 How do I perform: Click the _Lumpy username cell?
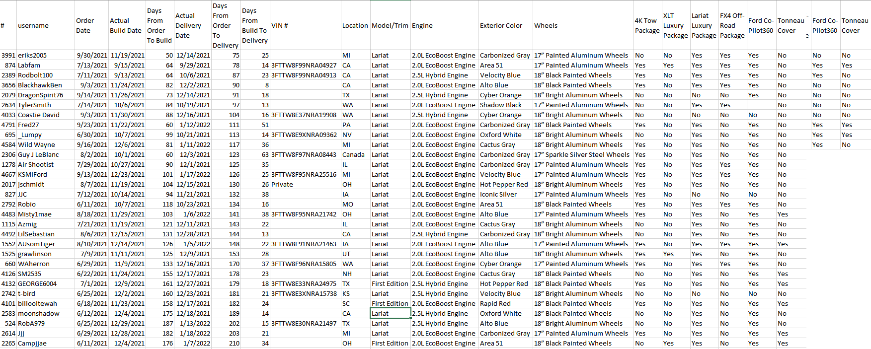click(45, 135)
